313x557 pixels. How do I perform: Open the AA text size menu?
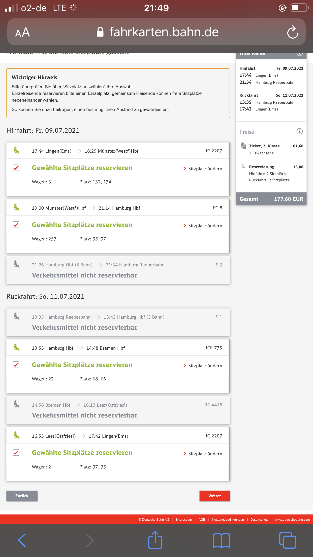point(22,32)
